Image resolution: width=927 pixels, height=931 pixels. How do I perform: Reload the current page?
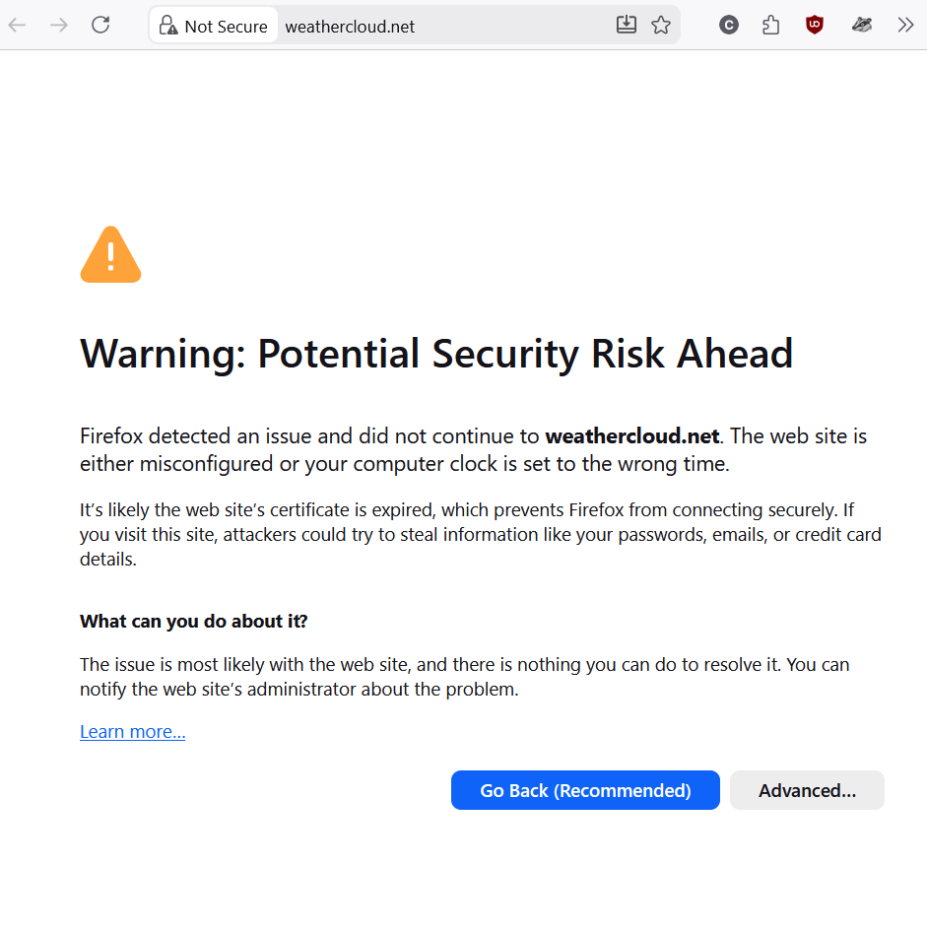(x=100, y=26)
